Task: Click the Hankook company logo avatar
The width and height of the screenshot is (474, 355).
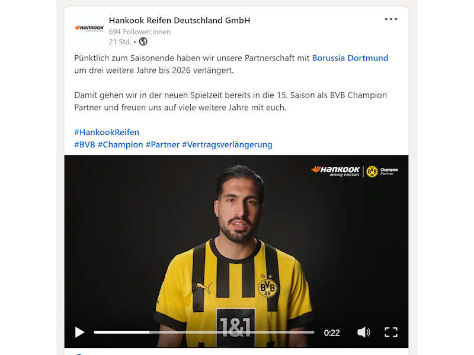Action: point(89,28)
